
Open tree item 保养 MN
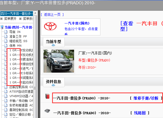coord(15,46)
